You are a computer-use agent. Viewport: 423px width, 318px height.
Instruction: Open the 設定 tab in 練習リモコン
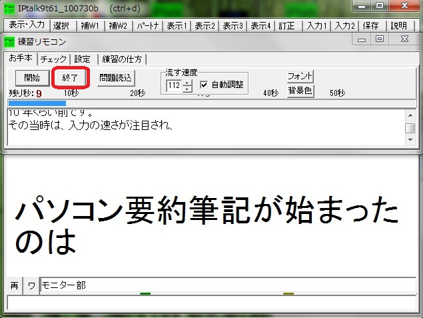click(x=83, y=59)
